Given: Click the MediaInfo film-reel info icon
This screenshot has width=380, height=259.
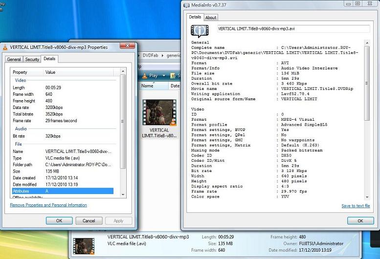Looking at the screenshot, I should coord(200,31).
